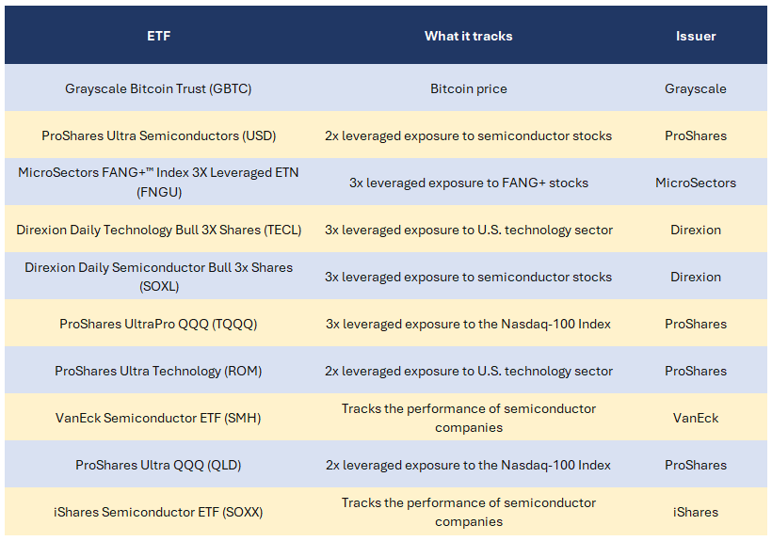Click ProShares Ultra Technology (ROM) cell
The image size is (772, 541).
pyautogui.click(x=158, y=371)
